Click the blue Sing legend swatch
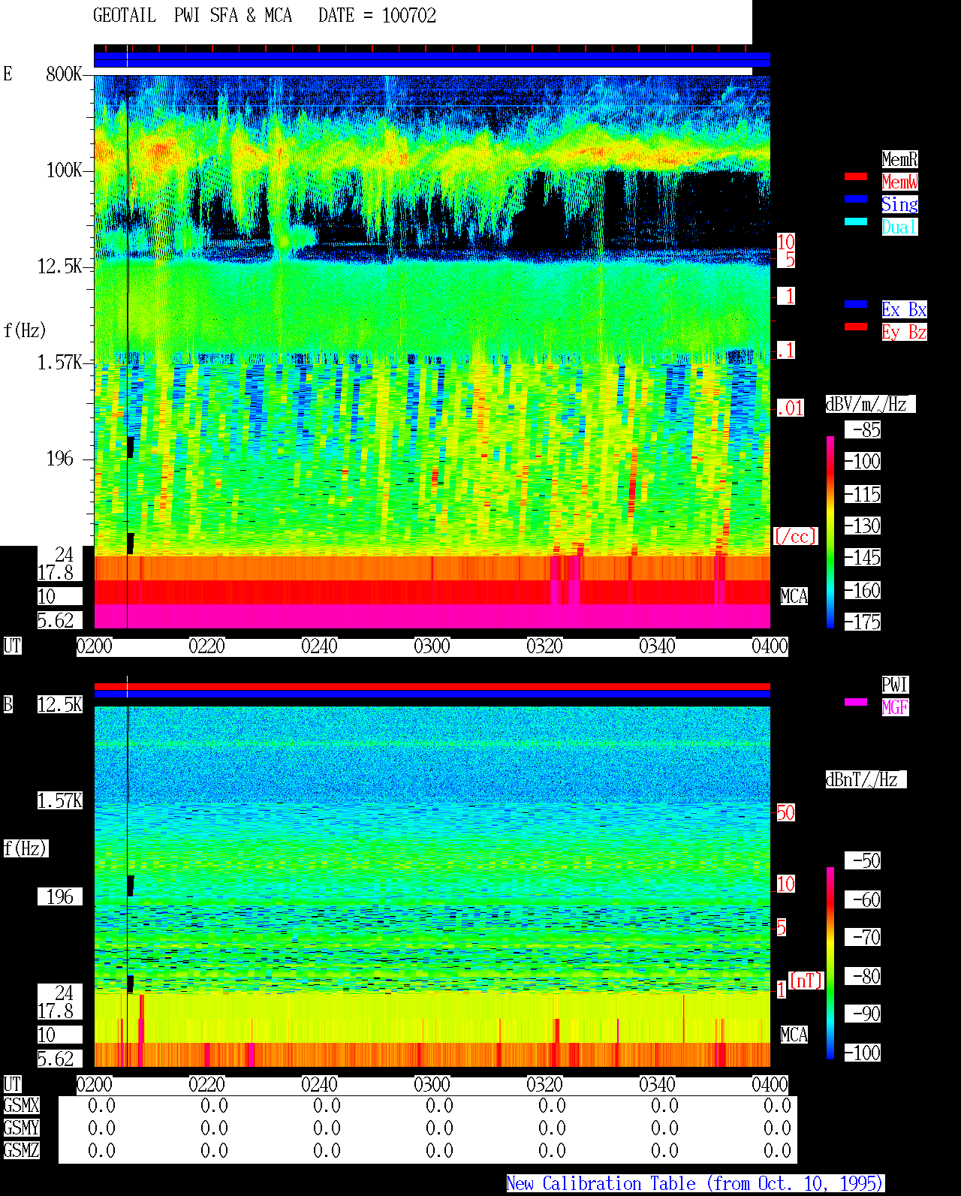961x1196 pixels. [x=856, y=199]
